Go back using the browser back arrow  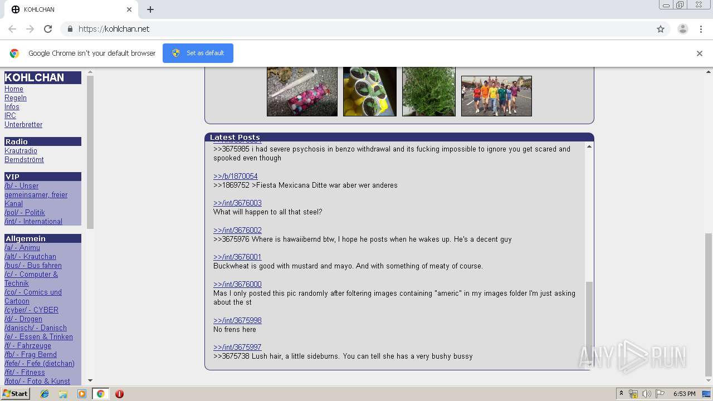[12, 29]
